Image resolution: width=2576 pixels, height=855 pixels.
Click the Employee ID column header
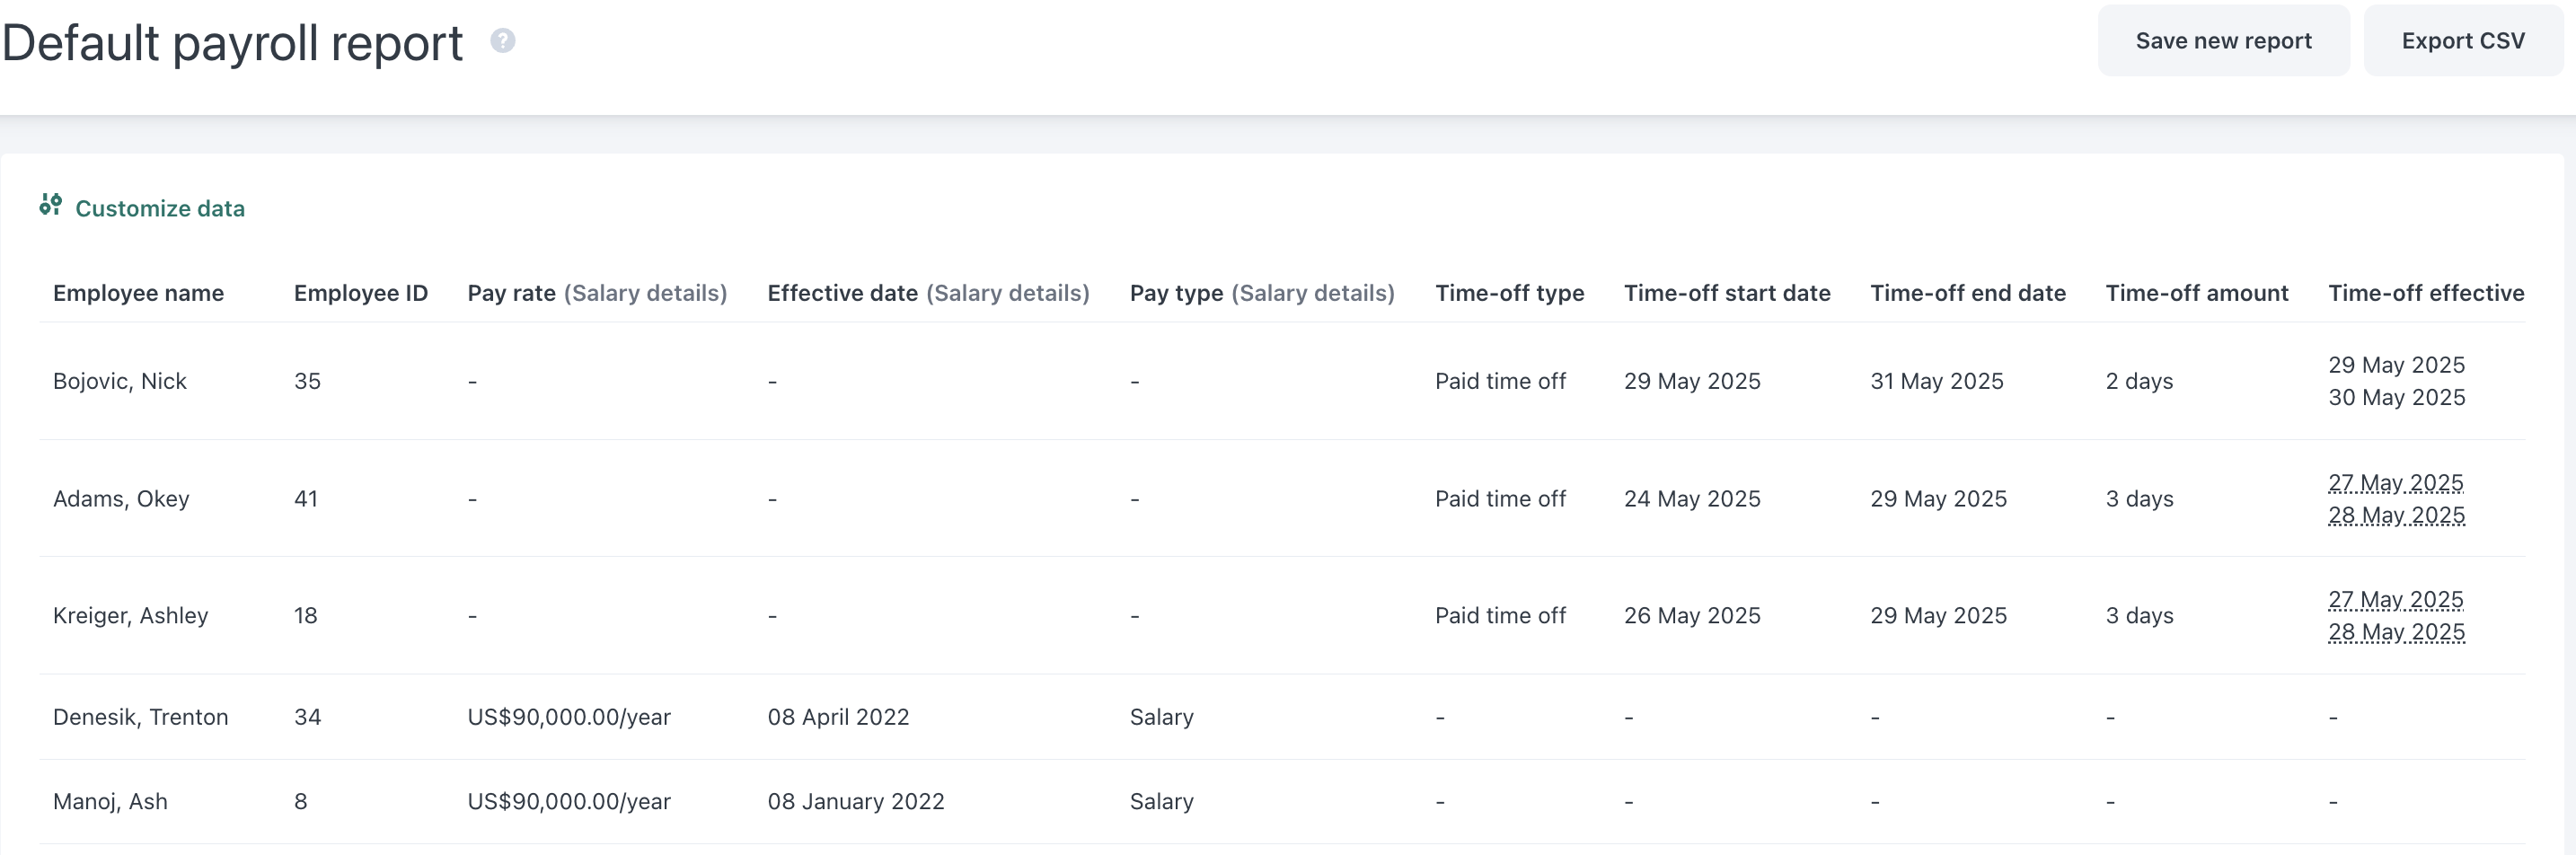(x=361, y=293)
